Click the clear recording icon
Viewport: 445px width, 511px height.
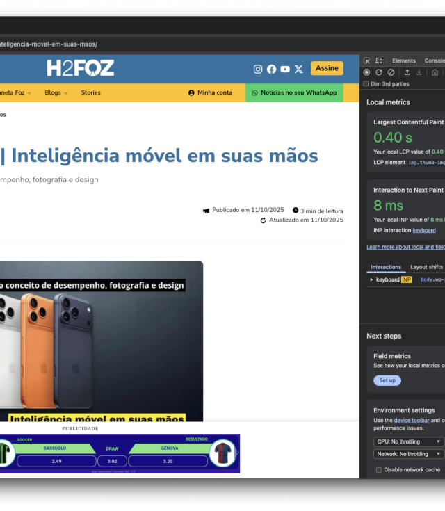click(391, 72)
